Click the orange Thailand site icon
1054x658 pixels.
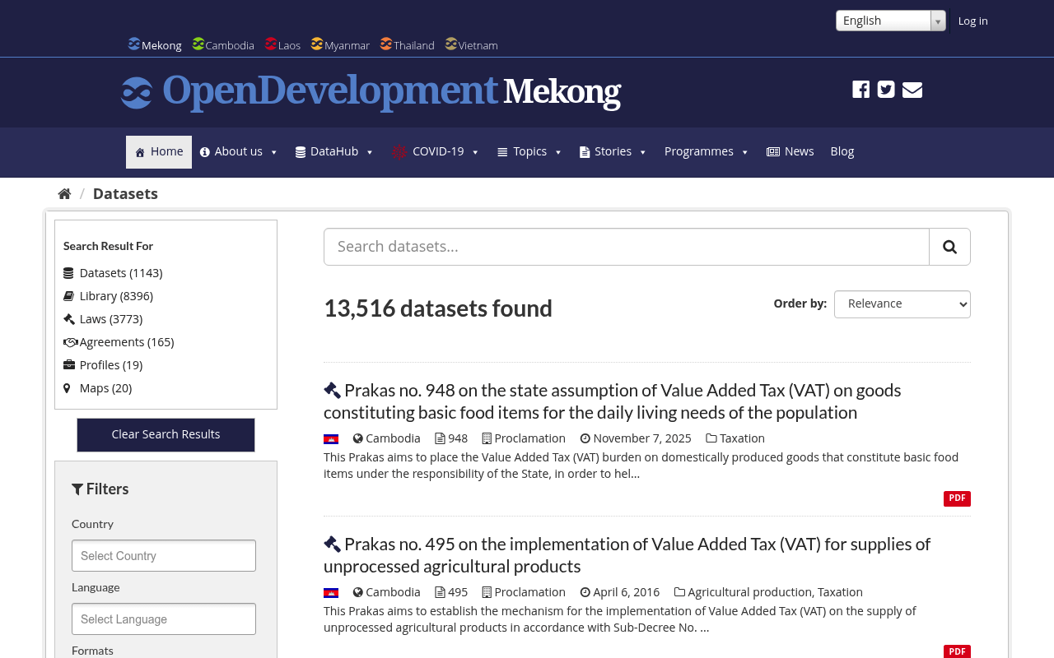(386, 44)
